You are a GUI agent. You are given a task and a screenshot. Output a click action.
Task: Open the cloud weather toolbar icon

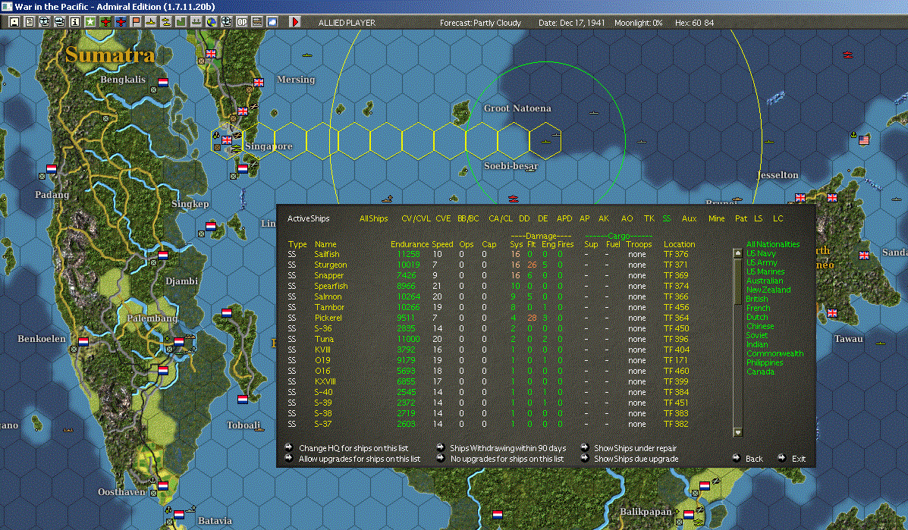[x=272, y=22]
